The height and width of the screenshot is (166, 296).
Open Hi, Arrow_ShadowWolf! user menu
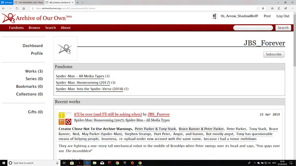point(240,16)
